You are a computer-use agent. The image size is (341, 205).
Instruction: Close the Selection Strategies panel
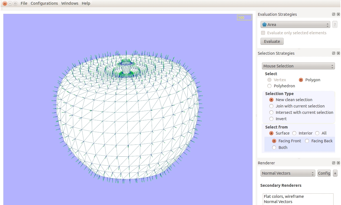(338, 53)
